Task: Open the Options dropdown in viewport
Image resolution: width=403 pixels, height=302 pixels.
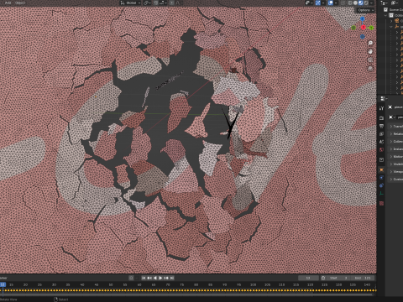Action: 365,10
